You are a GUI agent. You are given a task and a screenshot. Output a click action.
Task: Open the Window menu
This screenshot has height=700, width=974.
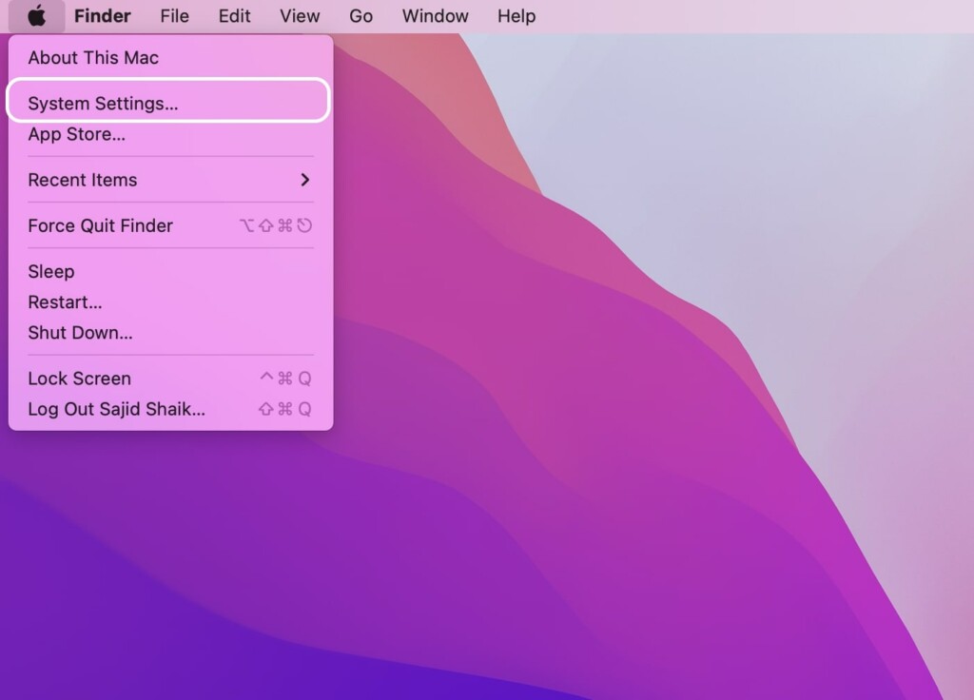coord(435,16)
